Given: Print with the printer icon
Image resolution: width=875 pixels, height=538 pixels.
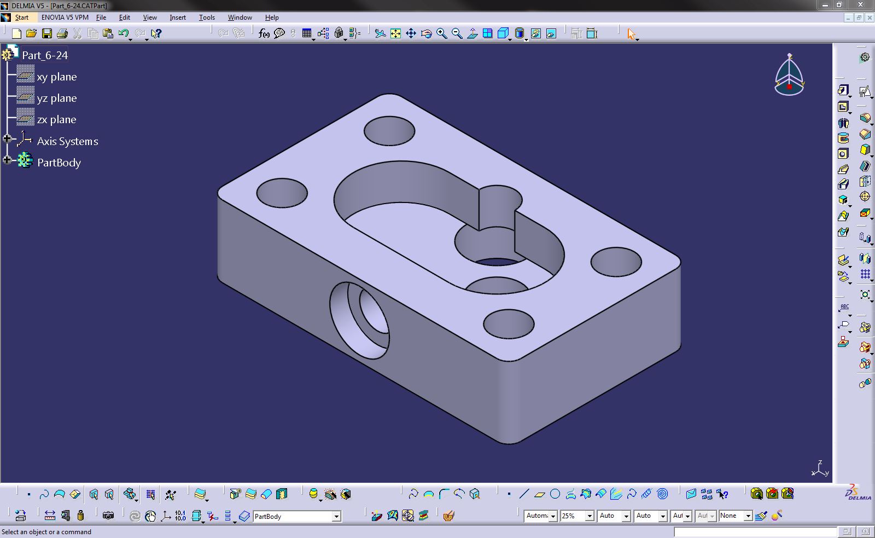Looking at the screenshot, I should (62, 33).
